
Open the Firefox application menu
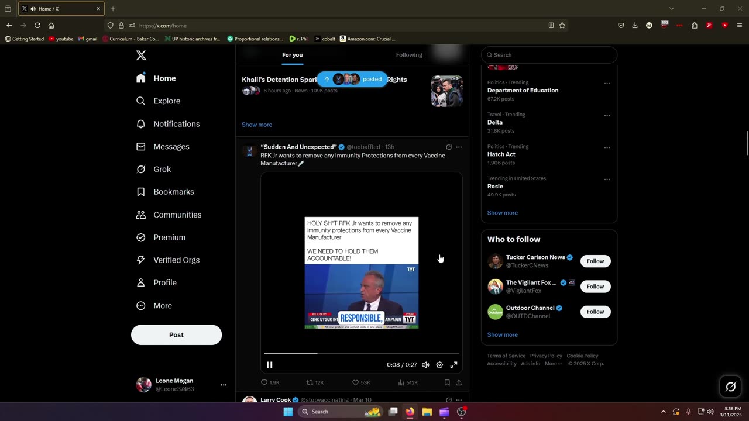click(x=740, y=25)
